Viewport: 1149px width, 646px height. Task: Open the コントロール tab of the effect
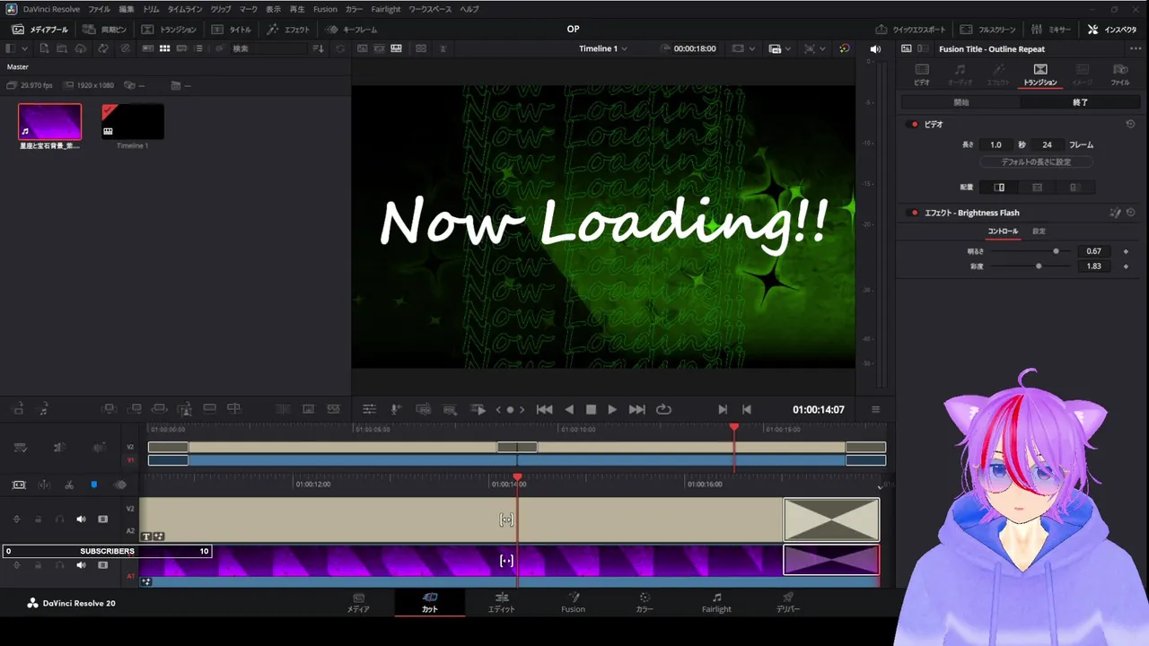[x=1003, y=231]
